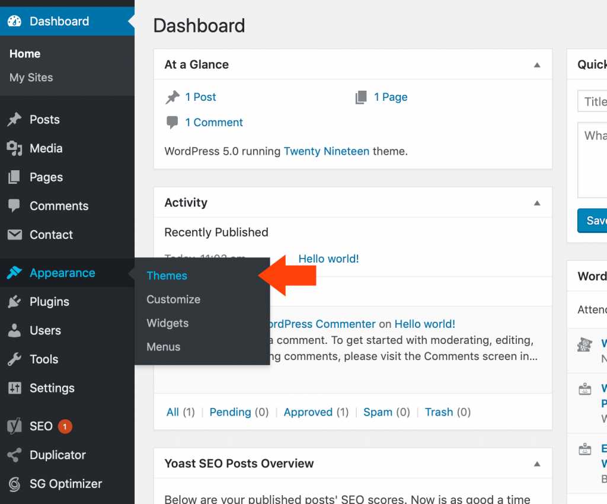
Task: Open the Posts menu
Action: [x=45, y=119]
